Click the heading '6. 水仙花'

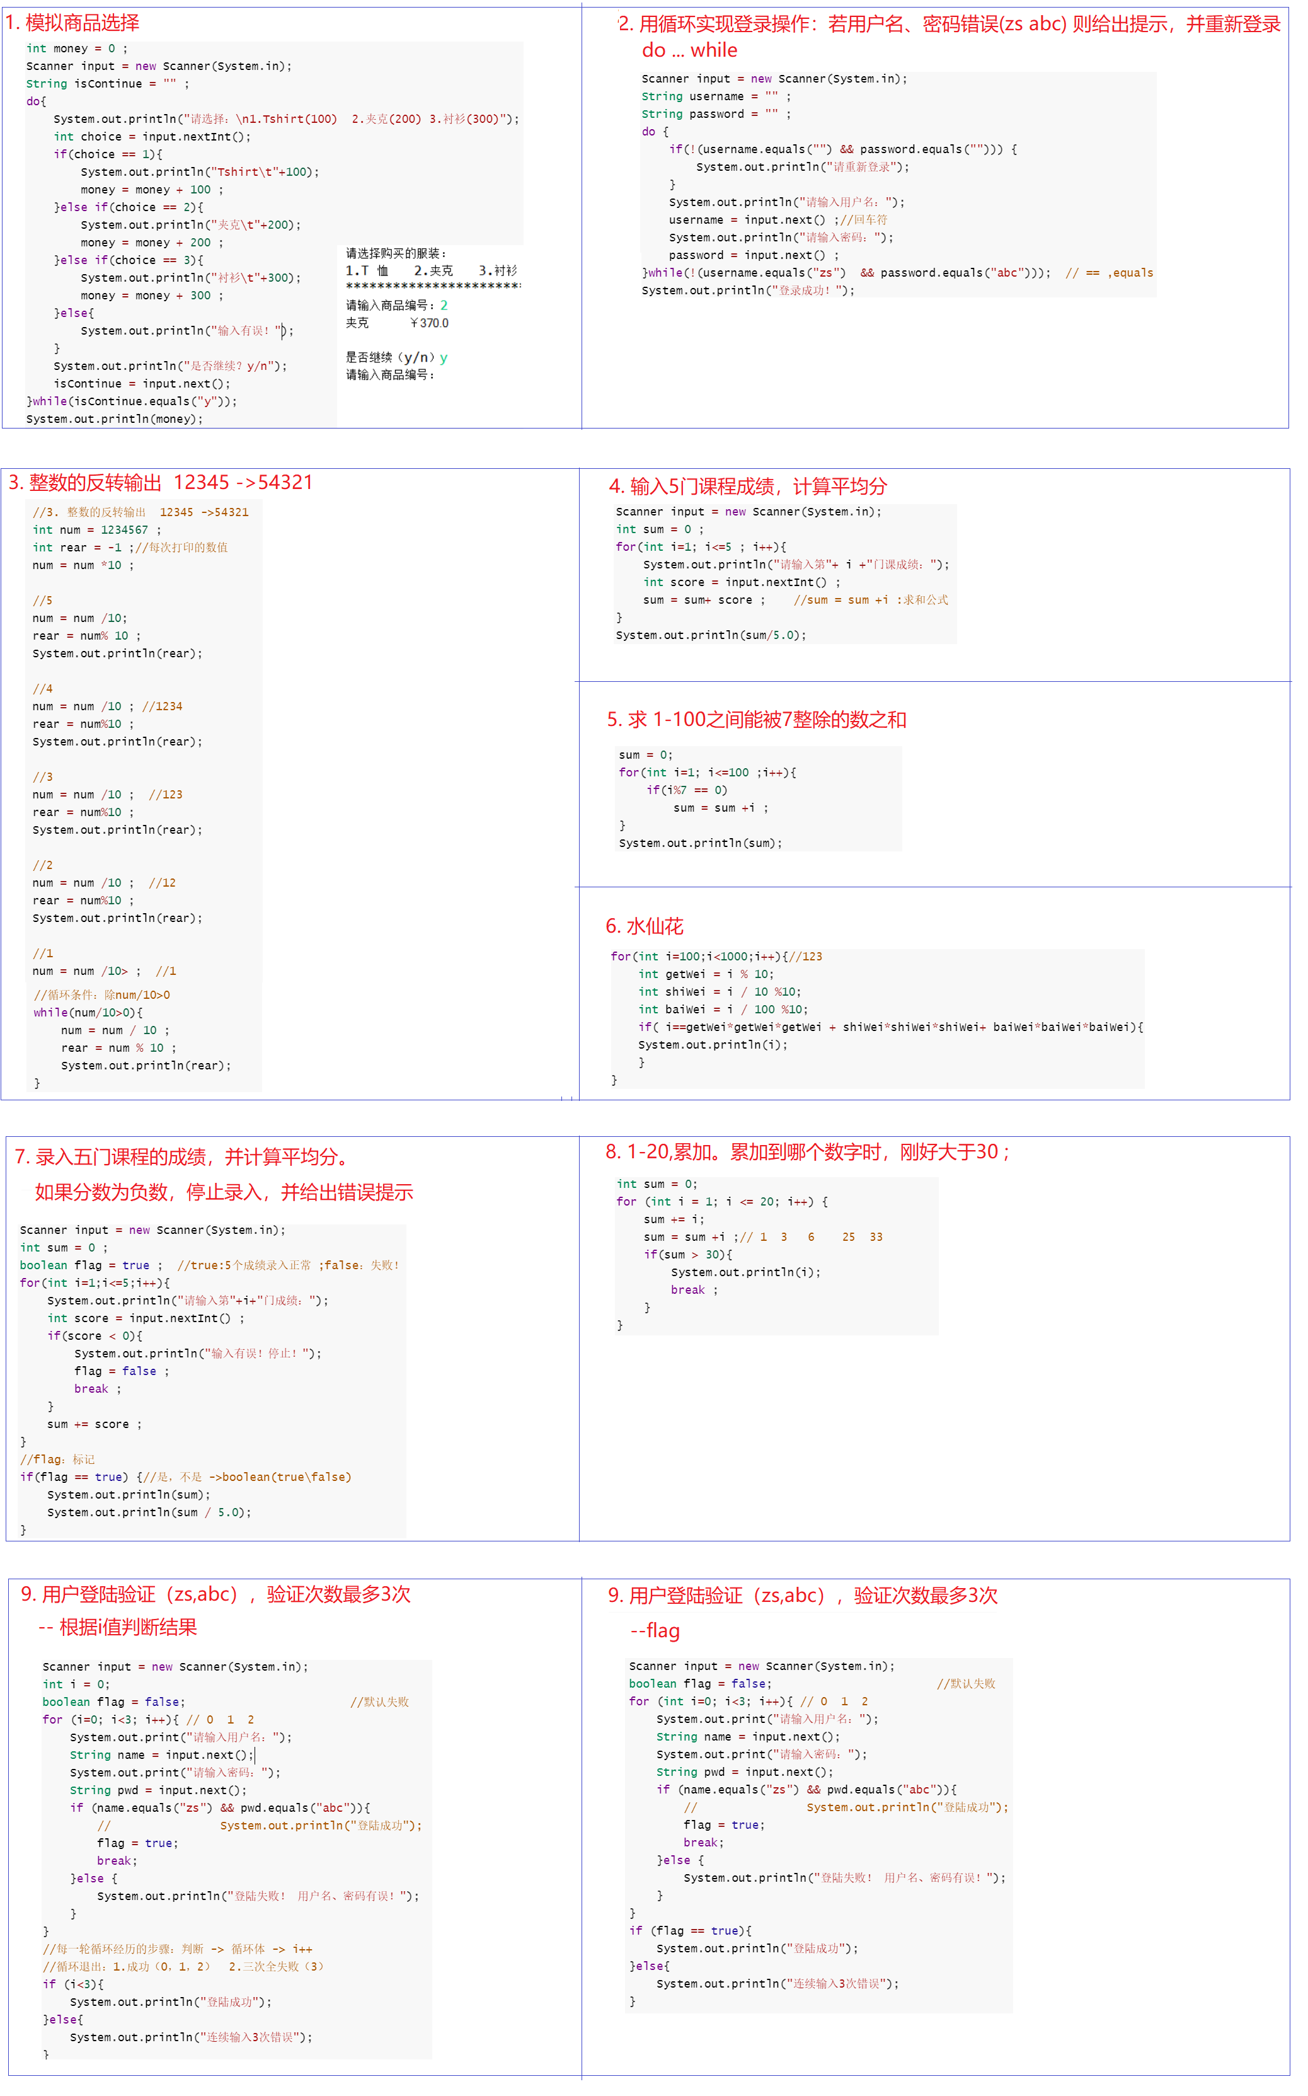coord(644,926)
